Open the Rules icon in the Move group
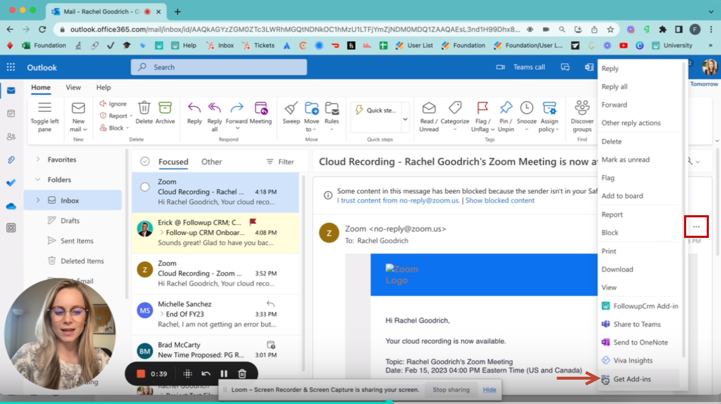 pos(332,109)
